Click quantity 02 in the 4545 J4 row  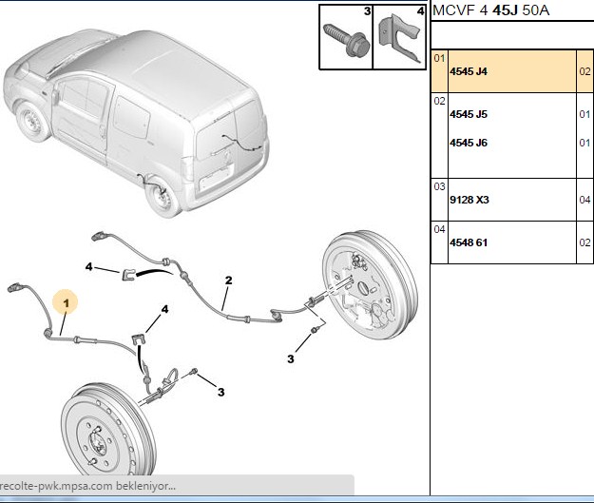(584, 71)
